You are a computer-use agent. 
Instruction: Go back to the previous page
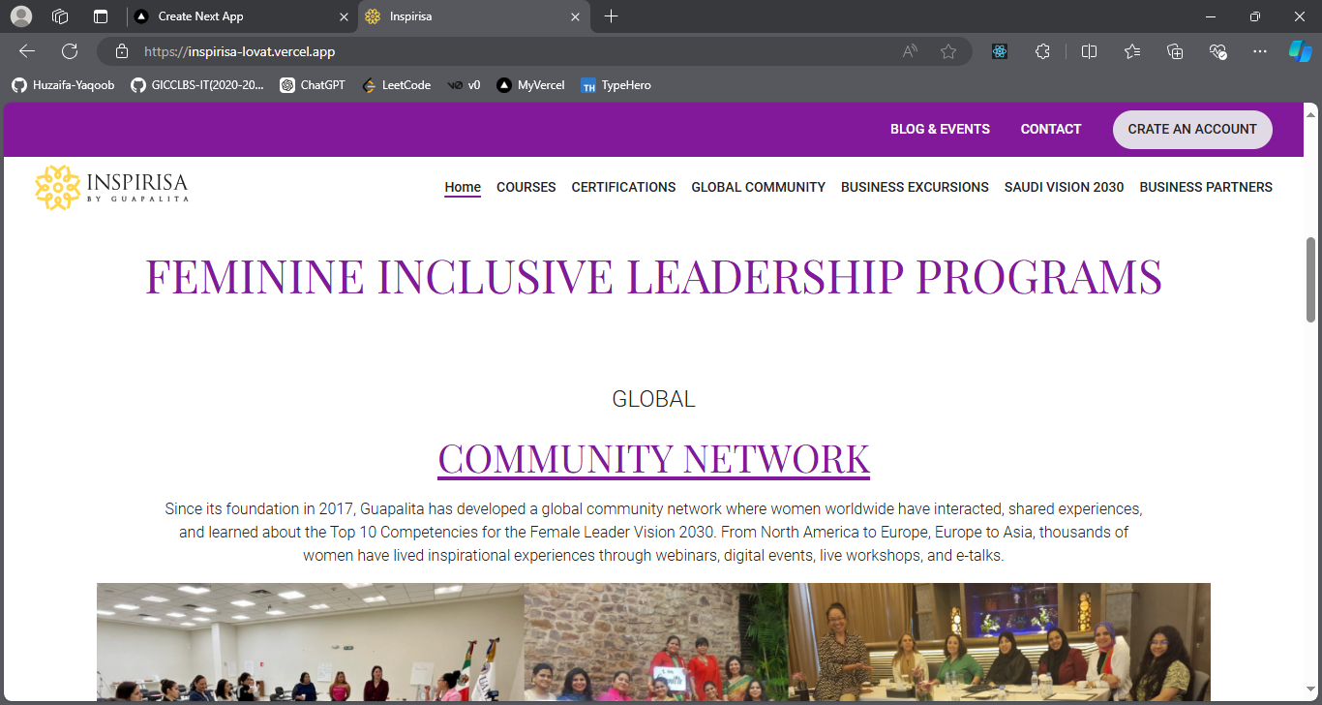point(27,51)
